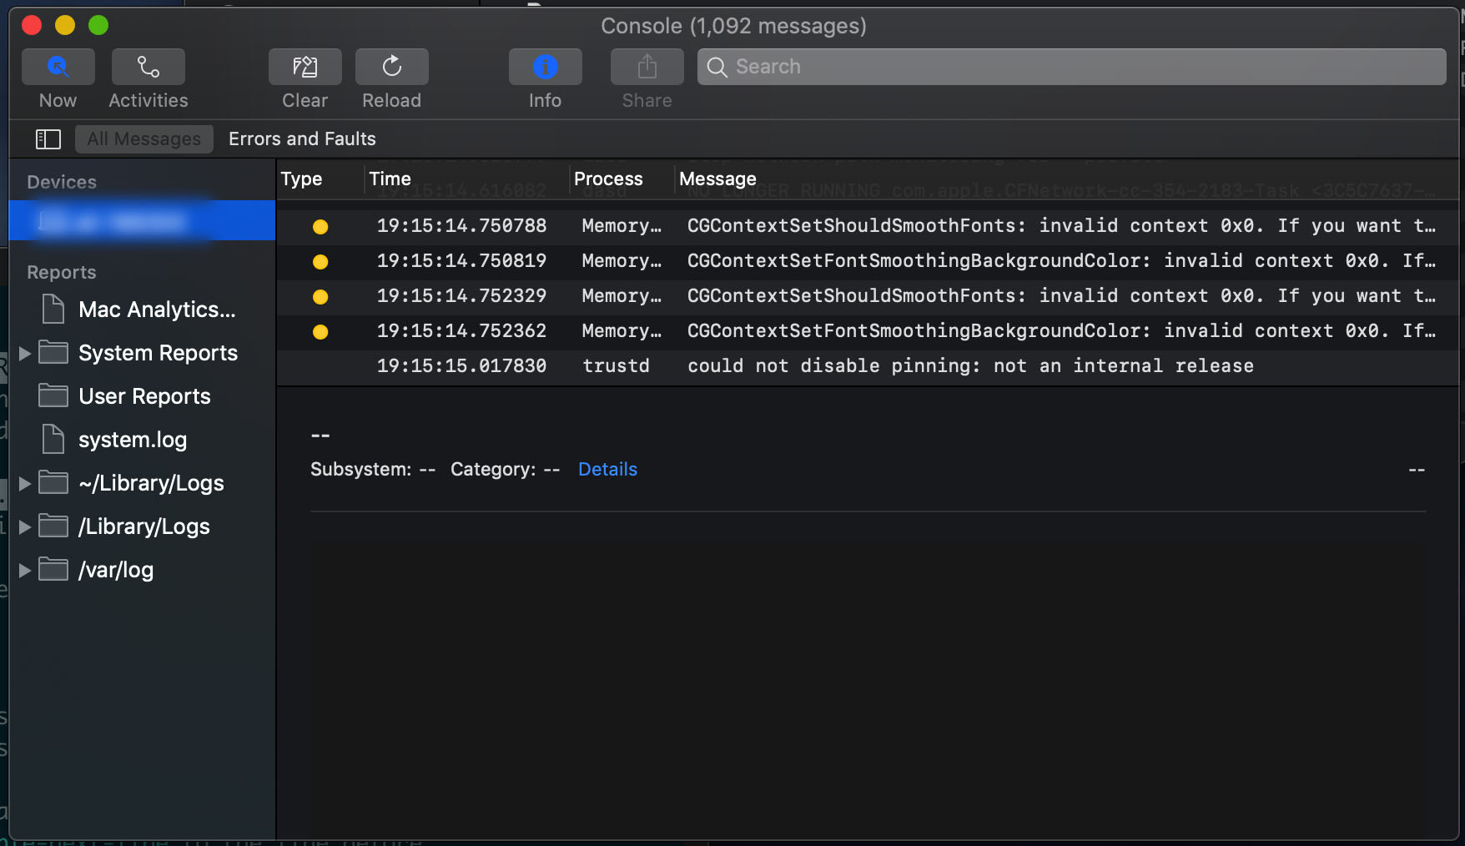
Task: Select the All Messages filter
Action: click(144, 139)
